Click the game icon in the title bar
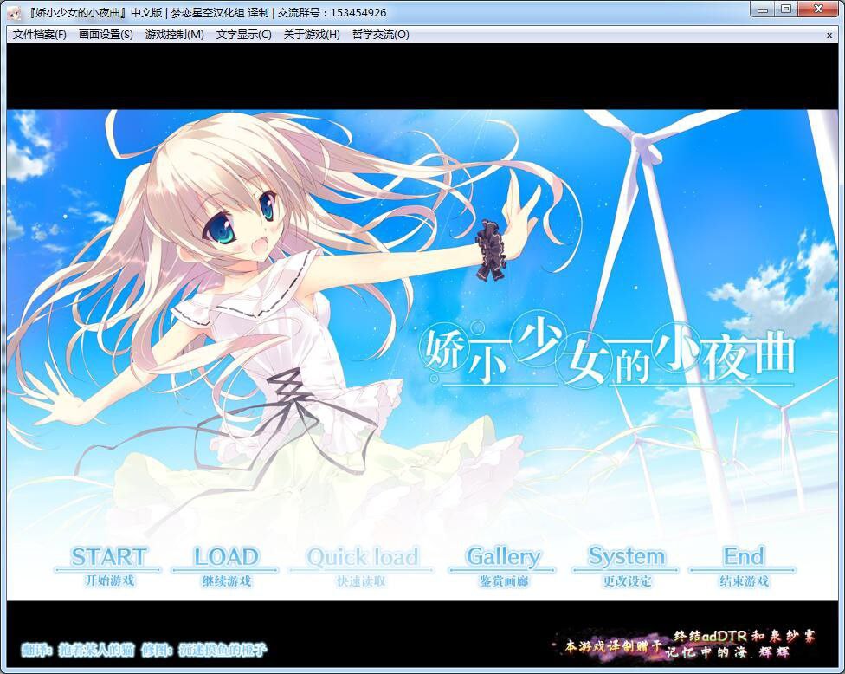The image size is (845, 674). pyautogui.click(x=12, y=11)
